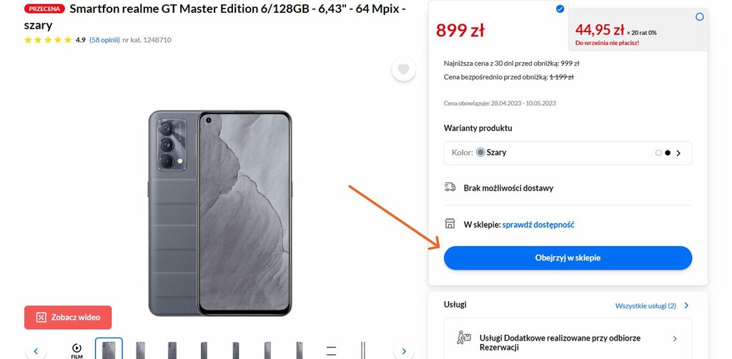This screenshot has height=359, width=732.
Task: Select the first highlighted phone thumbnail
Action: (x=109, y=349)
